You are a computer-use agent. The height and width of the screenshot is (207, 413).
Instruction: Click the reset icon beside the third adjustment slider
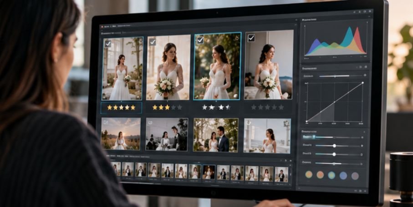pyautogui.click(x=362, y=155)
